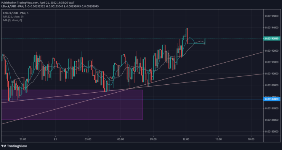Click the 06:00 time axis label
The height and width of the screenshot is (150, 282).
(120, 139)
